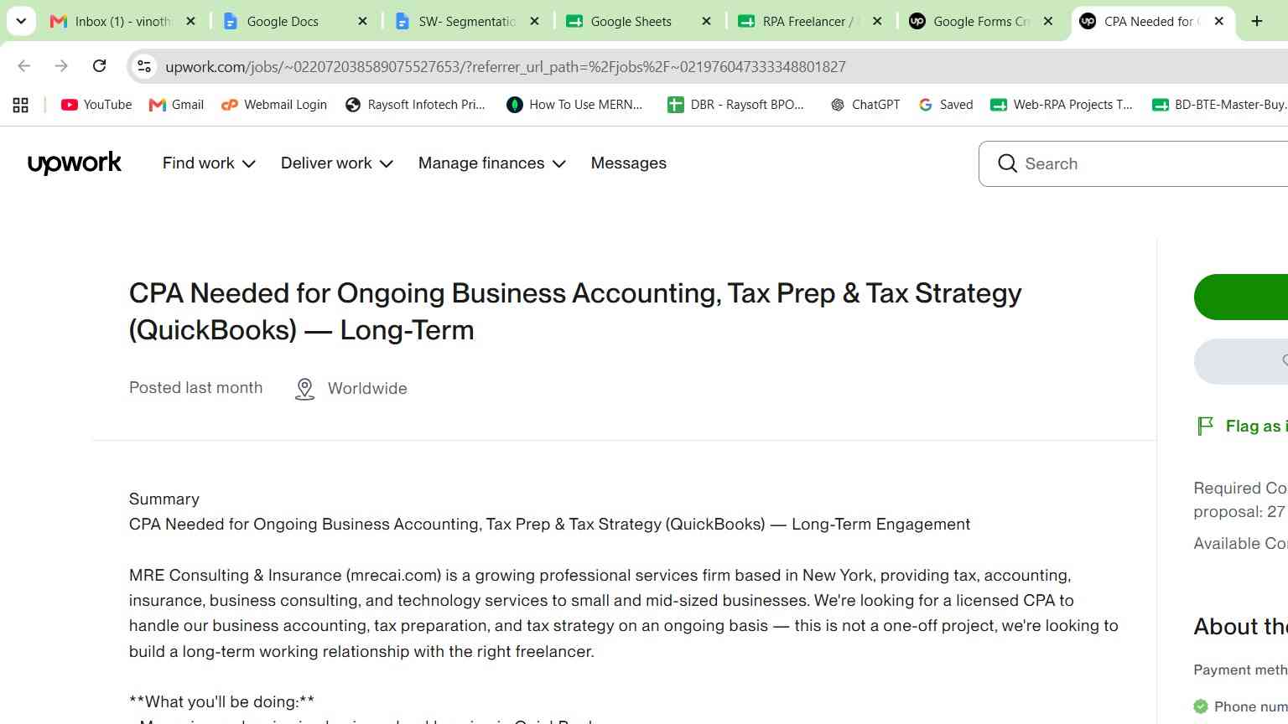Click the Flag as inappropriate link

pyautogui.click(x=1242, y=426)
